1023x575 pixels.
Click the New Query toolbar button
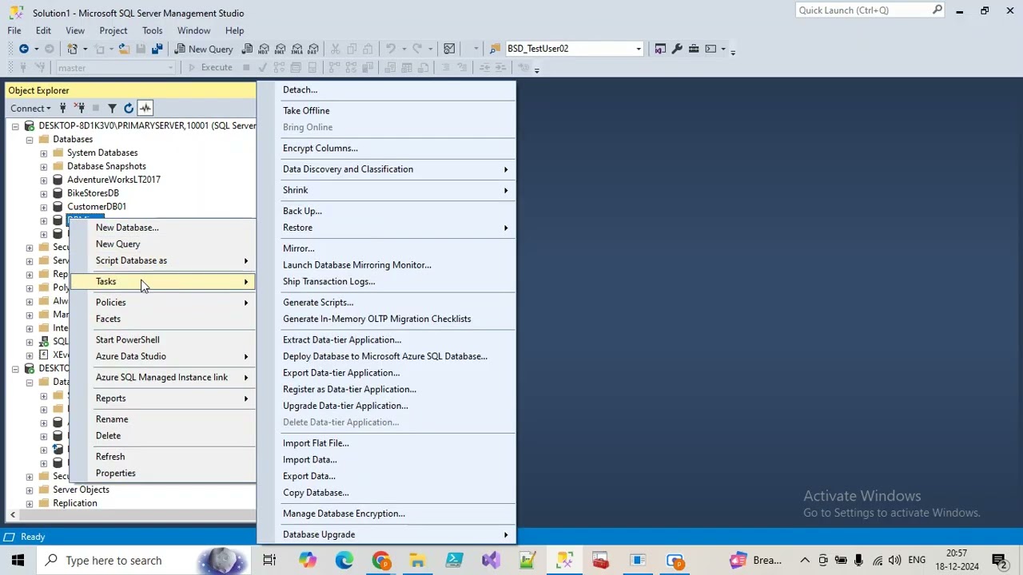[x=203, y=49]
